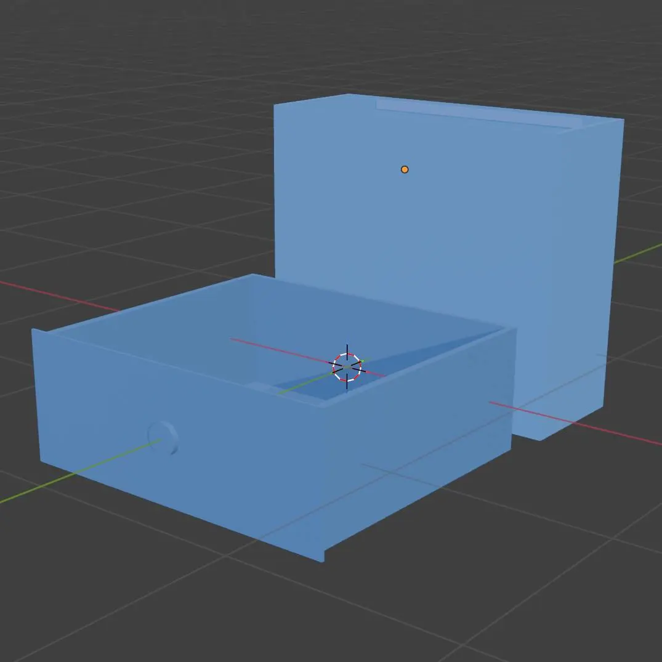
Task: Click the 3D cursor crosshair in the drawer
Action: (x=347, y=367)
